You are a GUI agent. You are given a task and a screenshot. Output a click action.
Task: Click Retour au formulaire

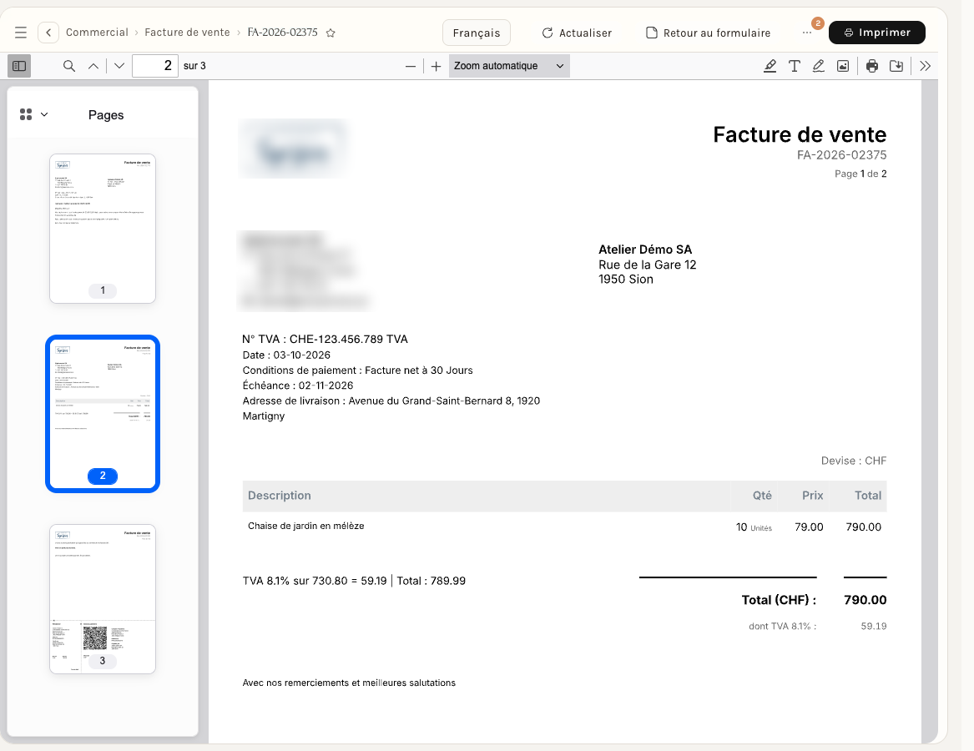coord(708,33)
